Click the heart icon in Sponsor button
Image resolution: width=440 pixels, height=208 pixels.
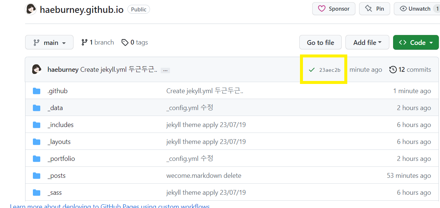[x=321, y=9]
